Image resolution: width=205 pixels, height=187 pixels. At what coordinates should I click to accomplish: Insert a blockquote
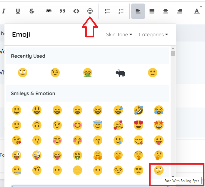click(x=62, y=11)
